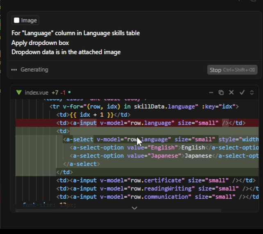Reject the changes with the X icon
Image resolution: width=263 pixels, height=234 pixels.
coord(231,93)
